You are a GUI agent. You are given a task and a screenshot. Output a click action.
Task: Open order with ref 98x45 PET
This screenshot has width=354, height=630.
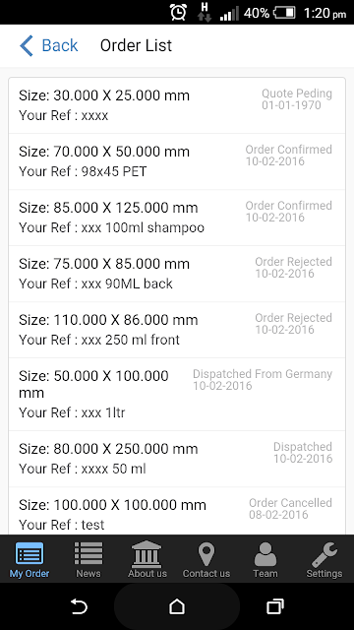tap(177, 161)
